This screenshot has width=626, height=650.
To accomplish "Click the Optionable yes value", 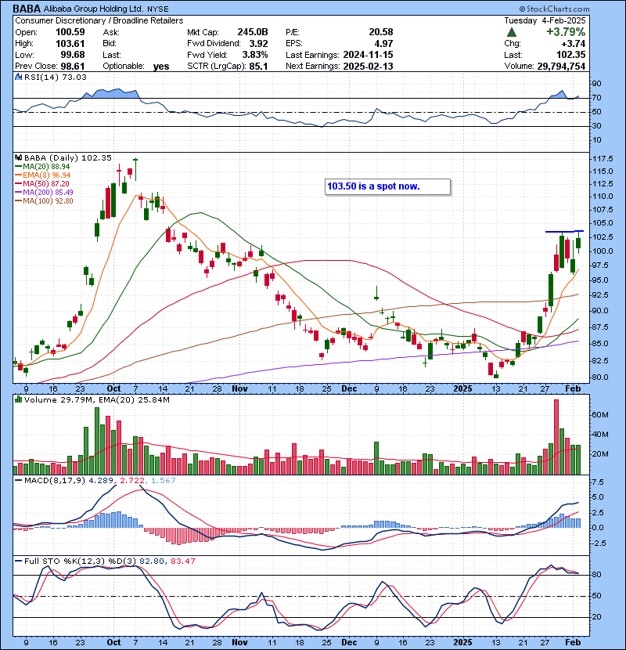I will (x=161, y=67).
